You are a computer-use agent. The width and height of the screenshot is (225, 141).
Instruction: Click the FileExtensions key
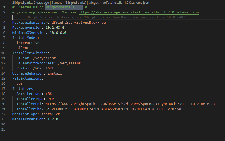pyautogui.click(x=27, y=79)
